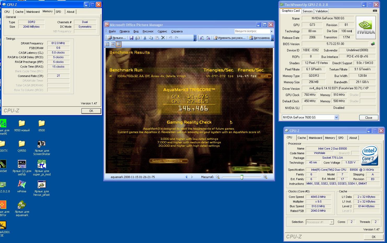The height and width of the screenshot is (243, 387).
Task: Click the Intel Core 2 Duo logo
Action: (369, 155)
